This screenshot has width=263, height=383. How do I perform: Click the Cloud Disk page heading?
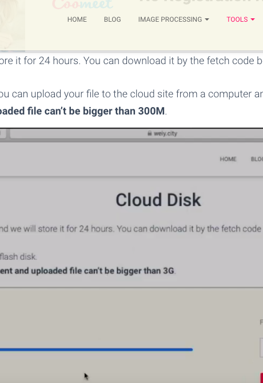click(158, 200)
